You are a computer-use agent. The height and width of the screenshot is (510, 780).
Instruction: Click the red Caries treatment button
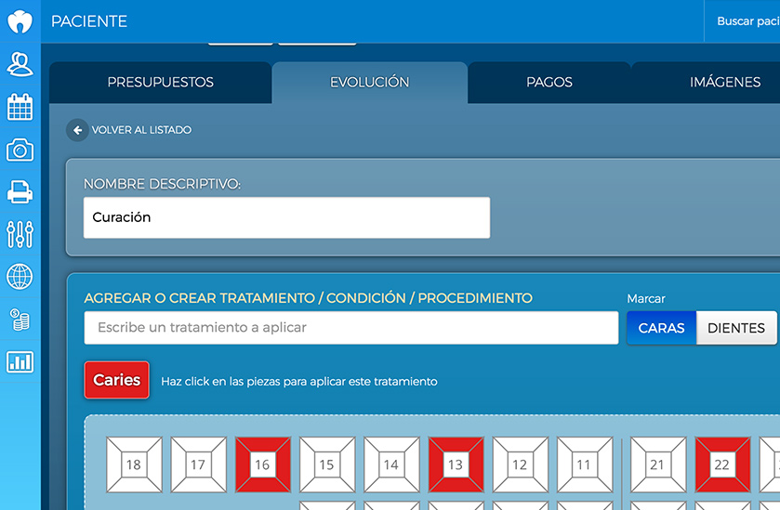[116, 380]
